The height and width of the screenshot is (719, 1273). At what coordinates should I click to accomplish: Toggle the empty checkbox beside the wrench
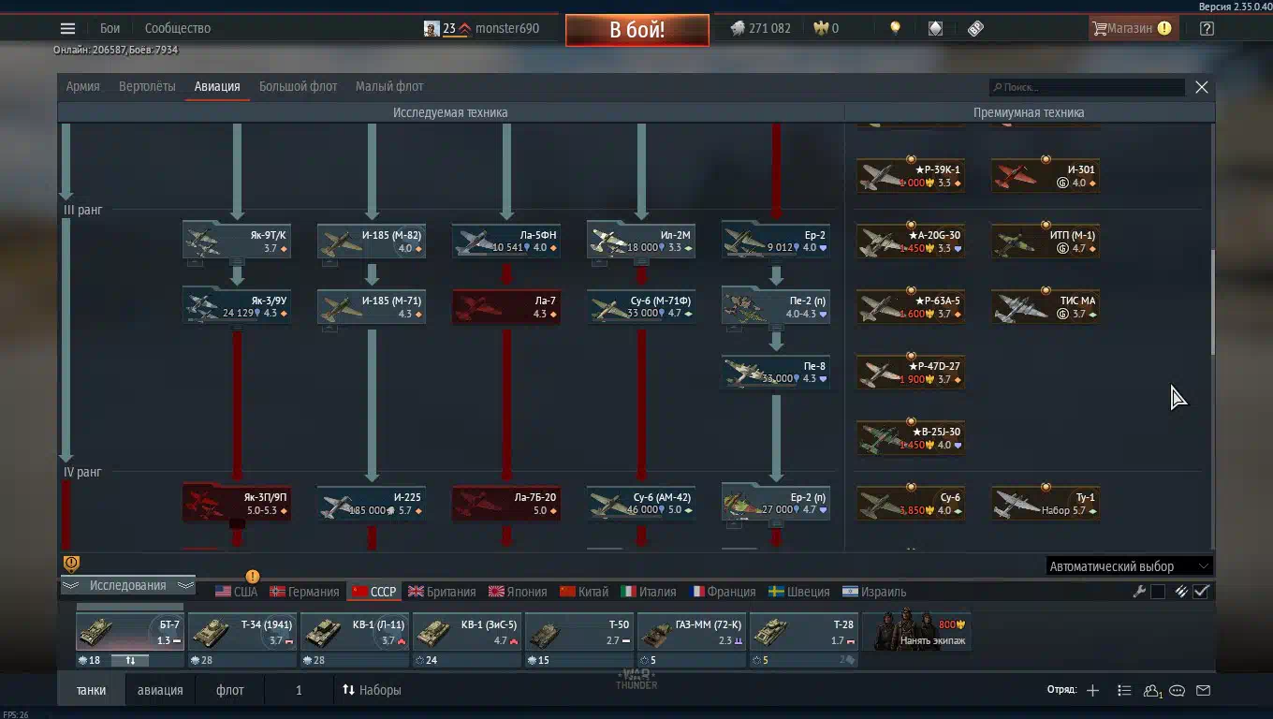(1158, 591)
